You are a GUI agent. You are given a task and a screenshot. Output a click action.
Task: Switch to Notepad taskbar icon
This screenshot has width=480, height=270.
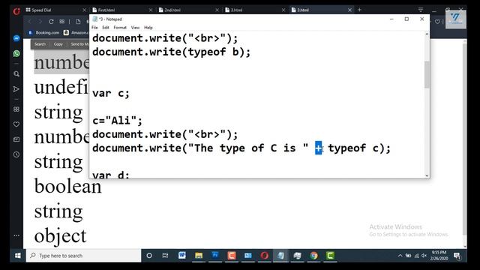coord(281,255)
